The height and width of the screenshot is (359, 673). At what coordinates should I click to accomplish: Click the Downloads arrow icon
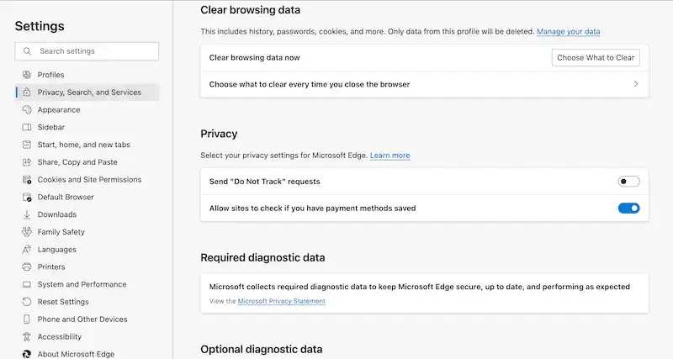point(27,214)
